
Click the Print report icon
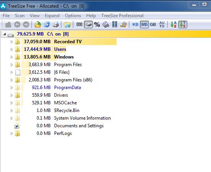[x=56, y=25]
